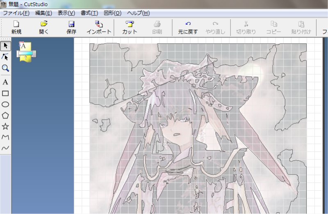Select the node edit tool
The height and width of the screenshot is (214, 328).
pos(5,57)
